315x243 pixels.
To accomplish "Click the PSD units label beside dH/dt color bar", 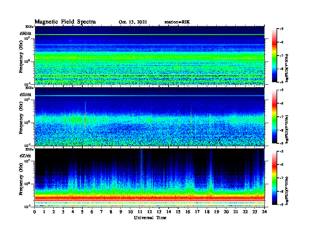I will click(x=287, y=68).
